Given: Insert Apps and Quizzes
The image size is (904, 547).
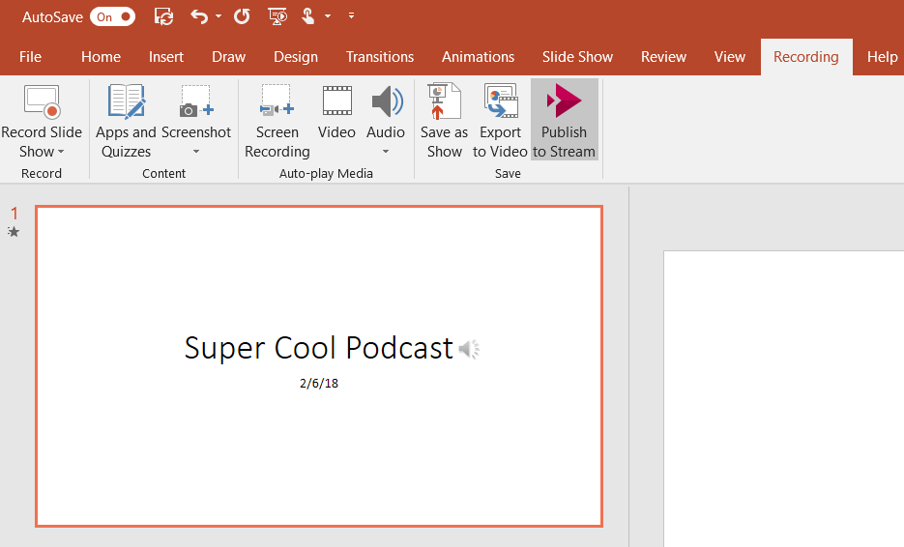Looking at the screenshot, I should [x=126, y=121].
